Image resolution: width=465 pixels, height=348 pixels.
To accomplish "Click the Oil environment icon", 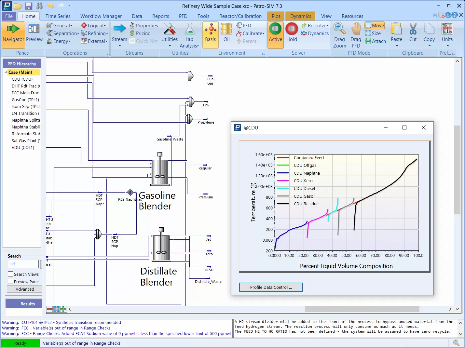I will pyautogui.click(x=226, y=29).
